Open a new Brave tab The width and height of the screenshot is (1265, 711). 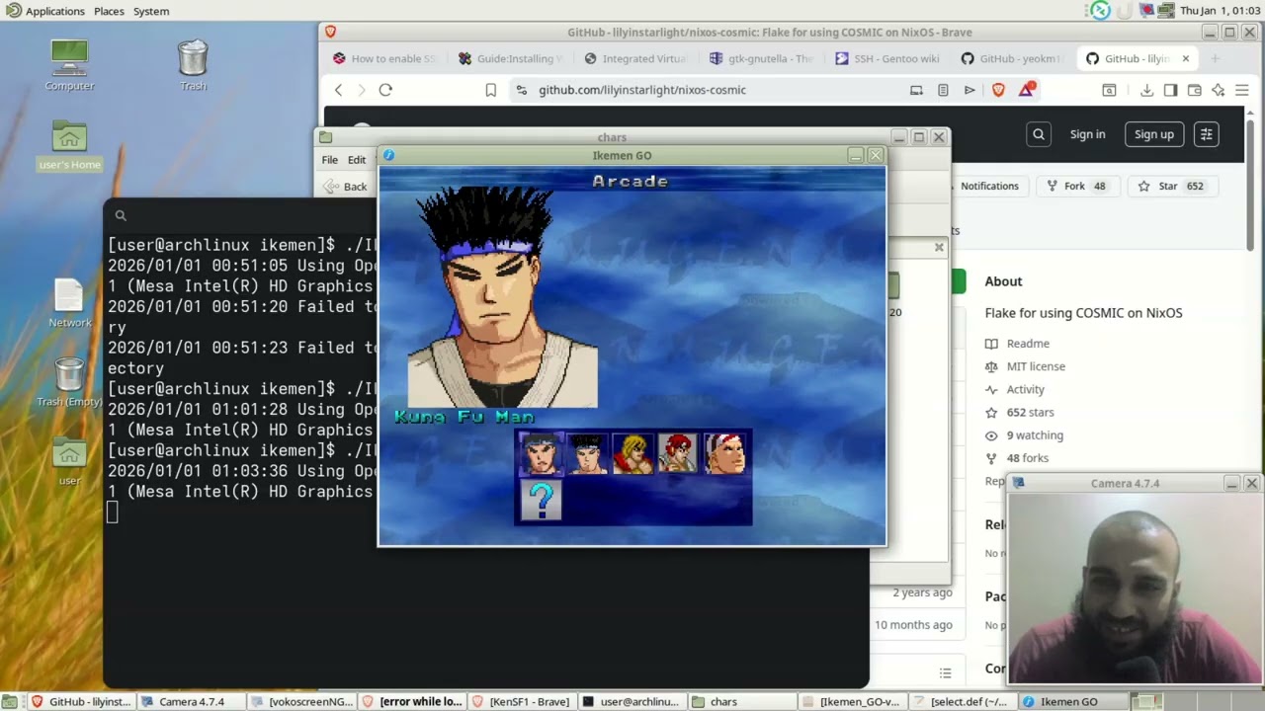point(1215,58)
